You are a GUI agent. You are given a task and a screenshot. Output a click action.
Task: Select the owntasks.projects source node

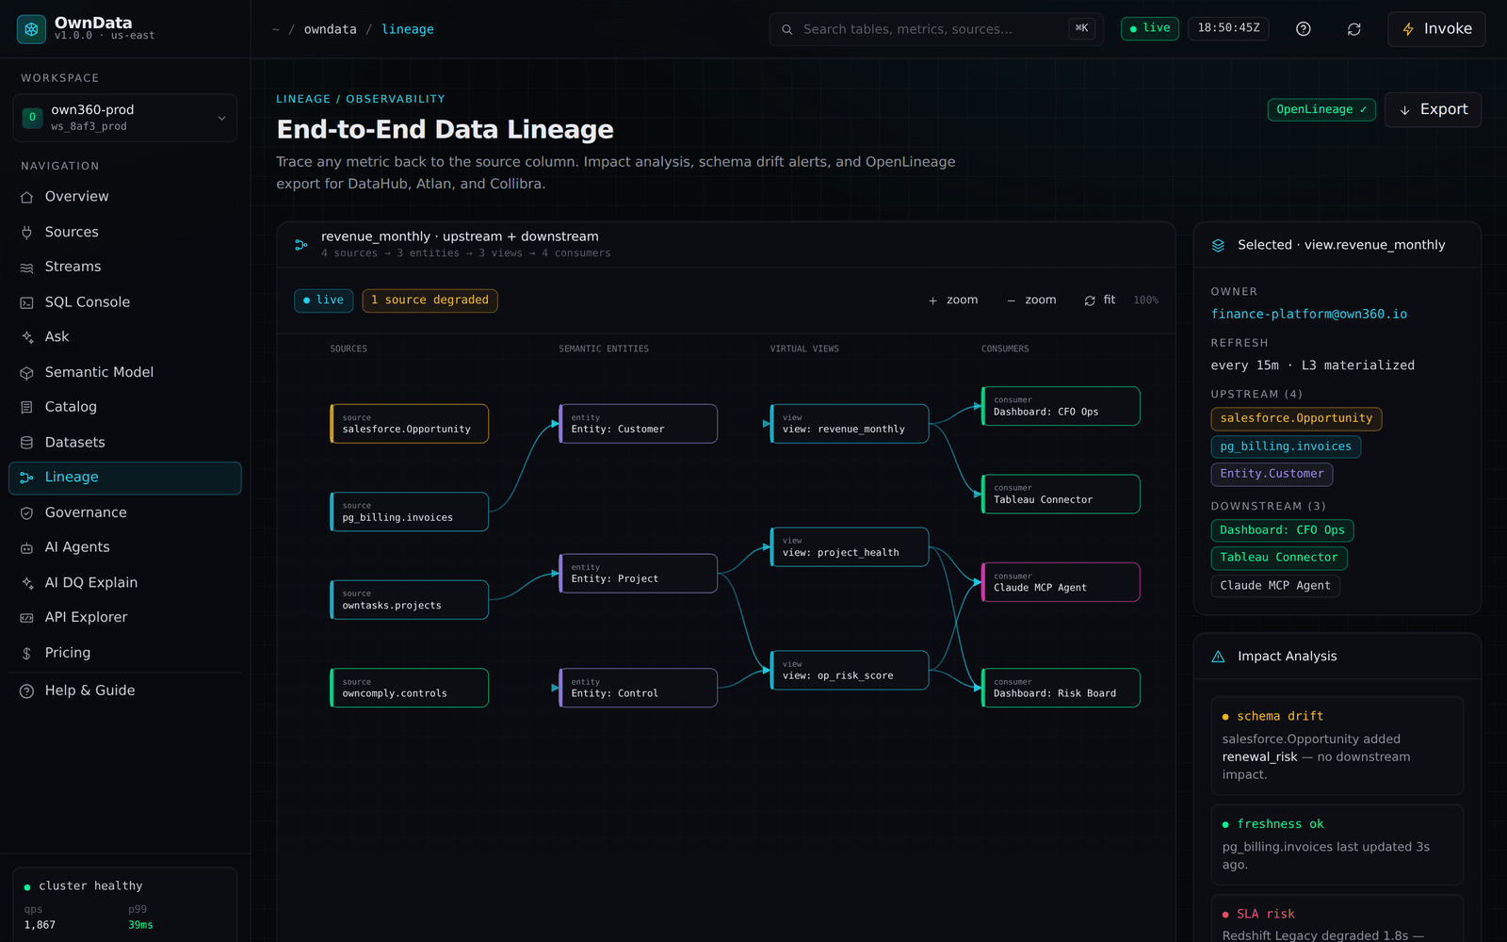(x=409, y=600)
